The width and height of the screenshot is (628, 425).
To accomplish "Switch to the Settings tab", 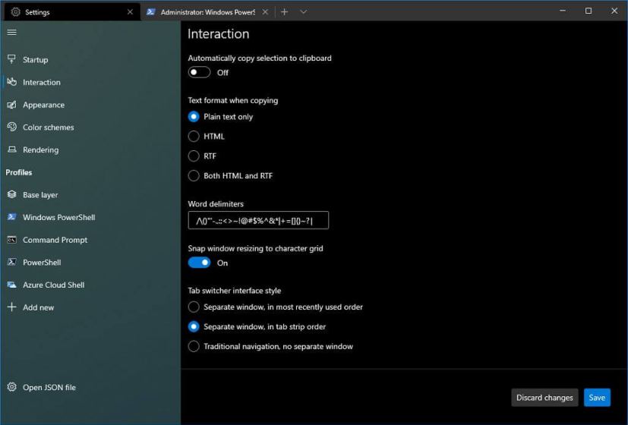I will (x=72, y=12).
